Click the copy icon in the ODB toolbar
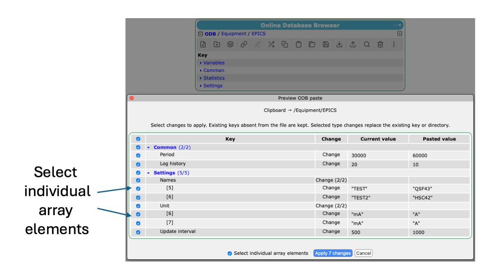Screen dimensions: 487x273 point(285,44)
